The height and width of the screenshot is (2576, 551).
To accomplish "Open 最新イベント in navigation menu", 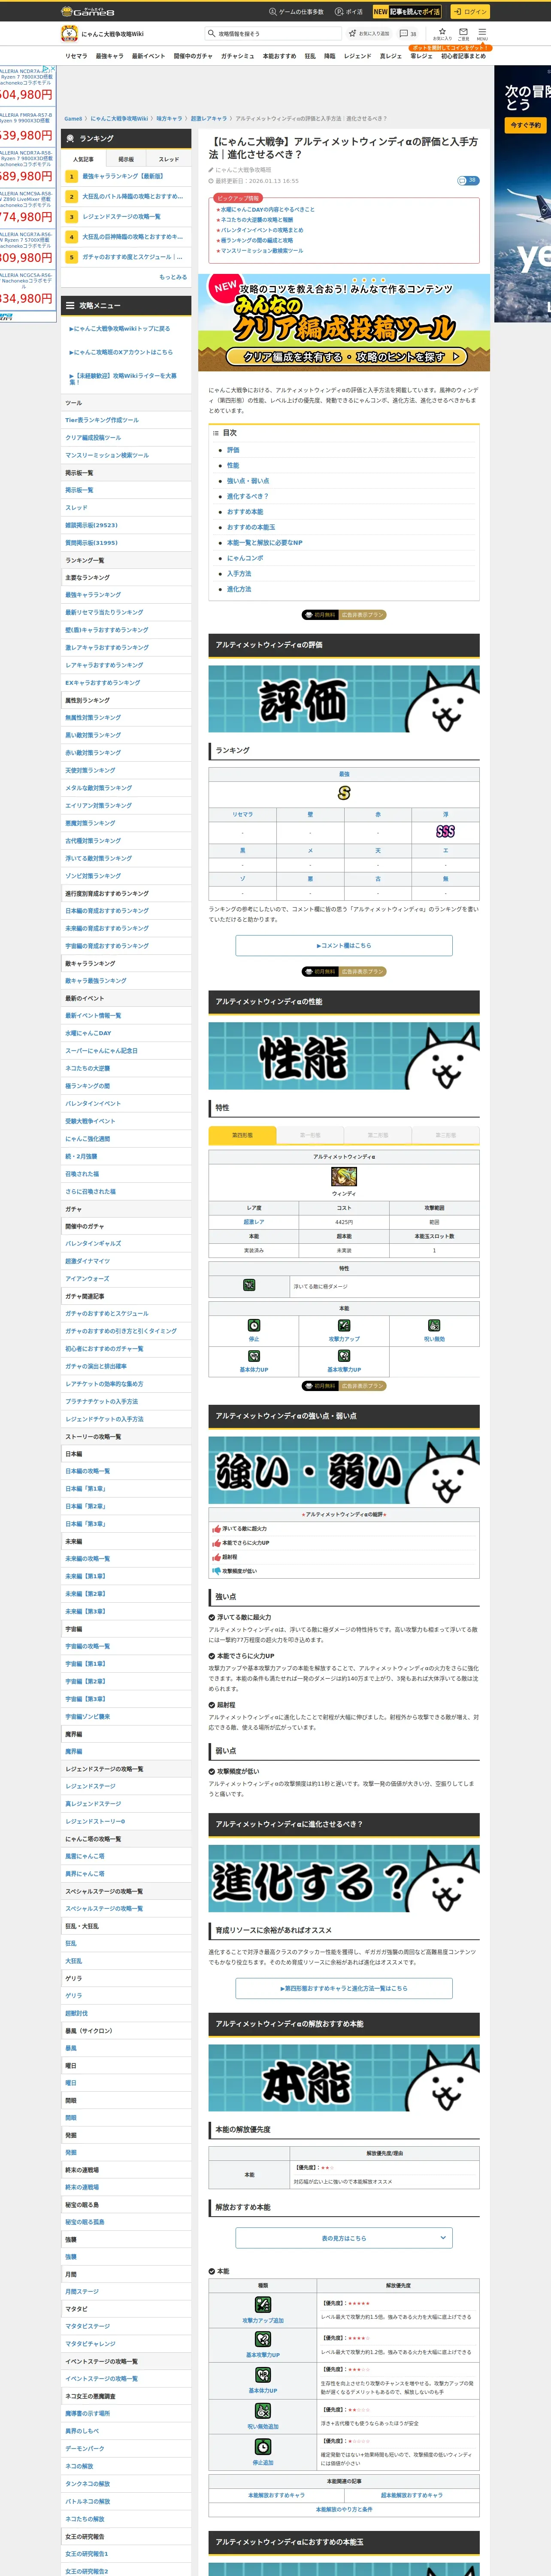I will (149, 56).
